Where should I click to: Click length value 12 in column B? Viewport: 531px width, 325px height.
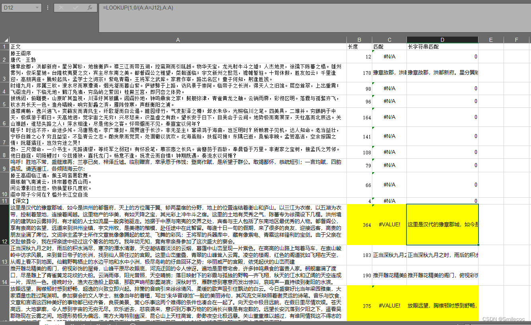(360, 56)
